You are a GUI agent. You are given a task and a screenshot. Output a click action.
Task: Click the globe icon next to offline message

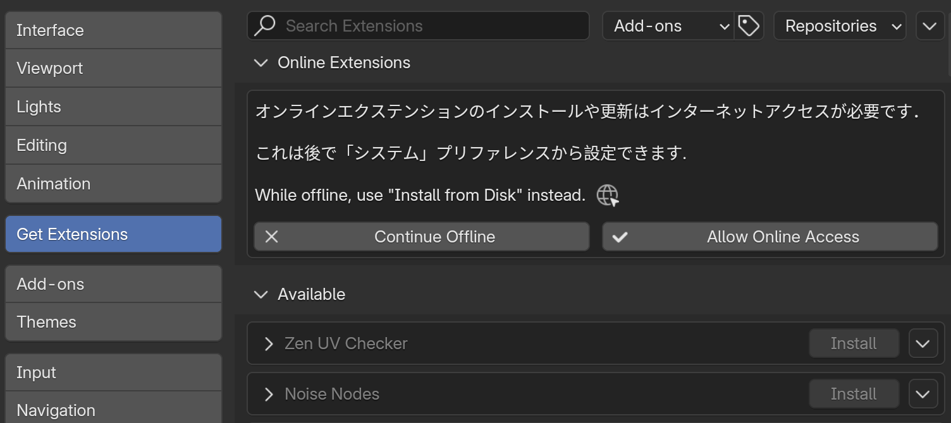606,195
